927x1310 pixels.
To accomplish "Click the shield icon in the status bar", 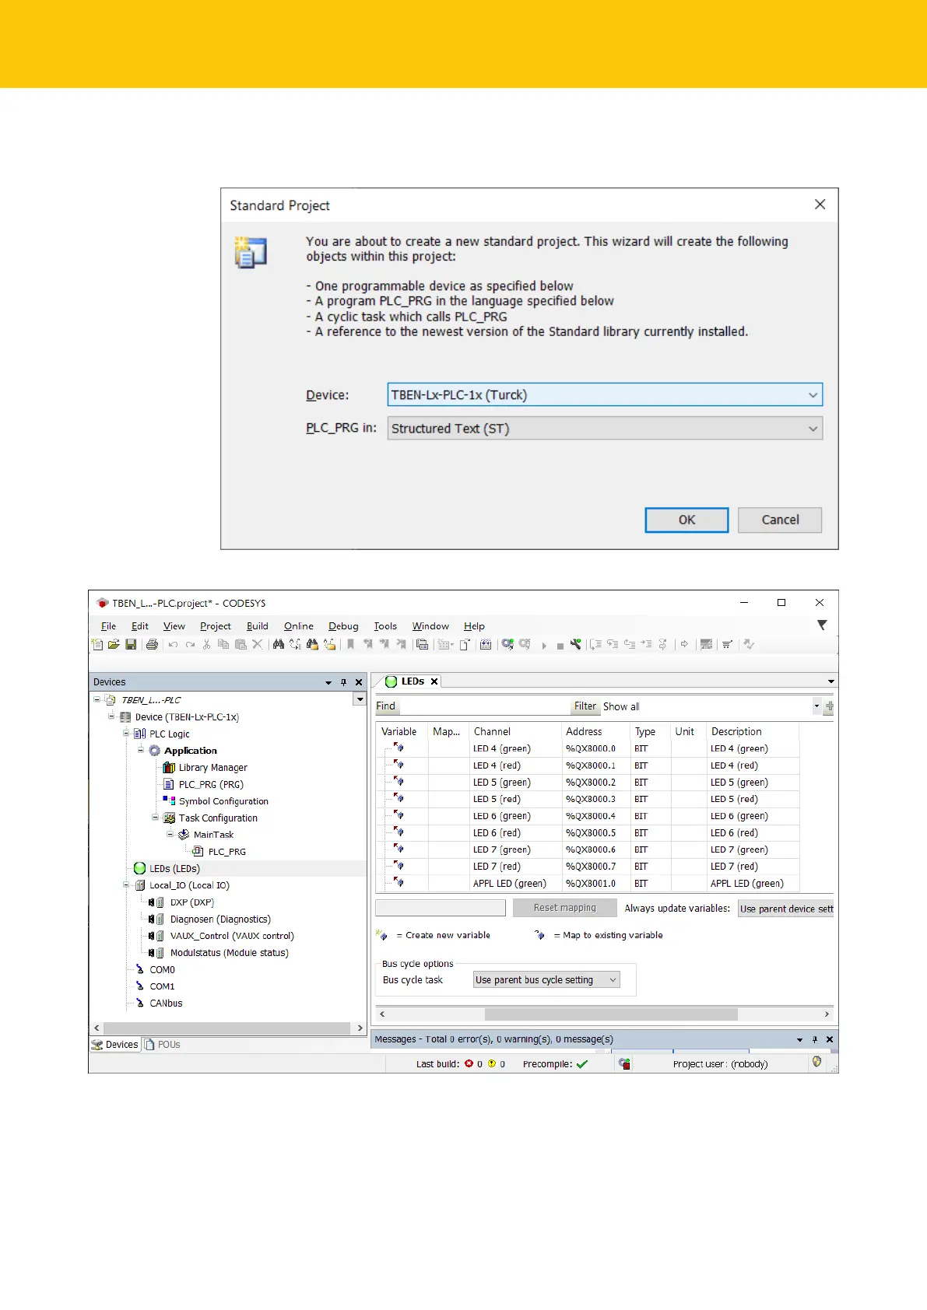I will pyautogui.click(x=816, y=1062).
